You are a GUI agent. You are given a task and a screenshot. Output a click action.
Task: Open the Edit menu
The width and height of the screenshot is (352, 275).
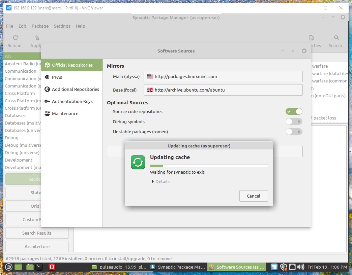[22, 26]
